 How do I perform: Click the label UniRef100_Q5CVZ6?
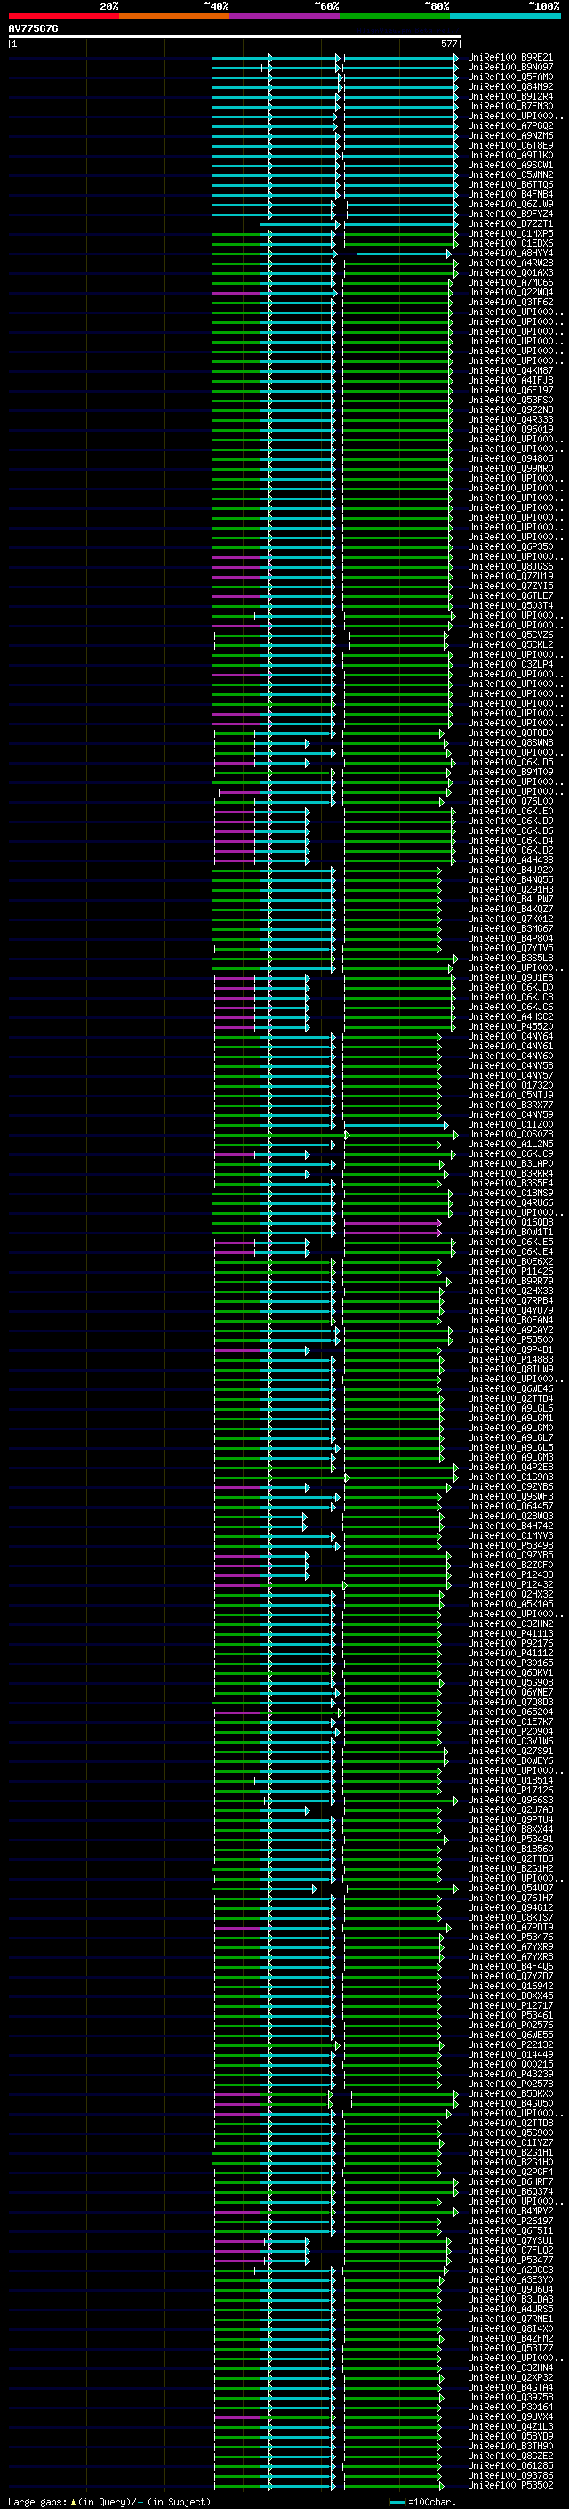click(x=510, y=635)
